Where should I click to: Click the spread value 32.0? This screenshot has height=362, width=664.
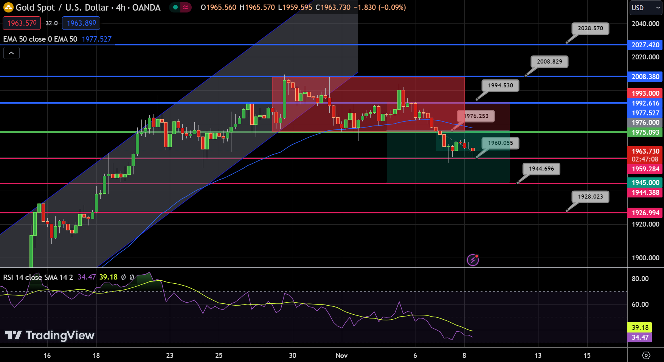(x=51, y=23)
